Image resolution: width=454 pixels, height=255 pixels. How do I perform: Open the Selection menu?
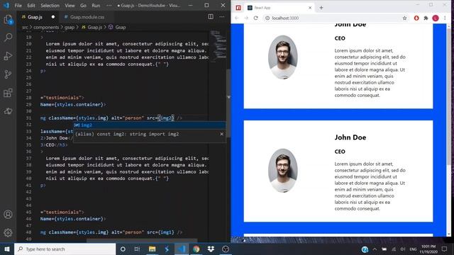click(50, 6)
